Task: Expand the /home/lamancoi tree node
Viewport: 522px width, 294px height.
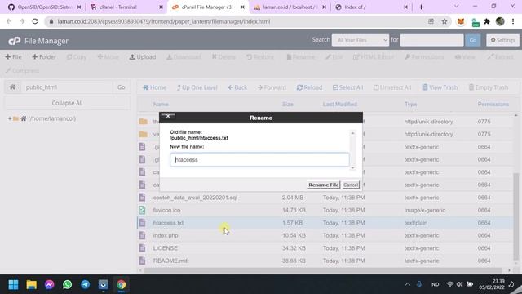Action: coord(10,118)
